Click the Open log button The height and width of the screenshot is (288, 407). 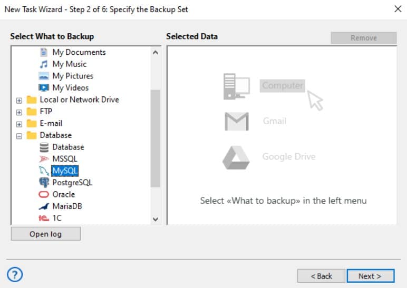tap(46, 234)
